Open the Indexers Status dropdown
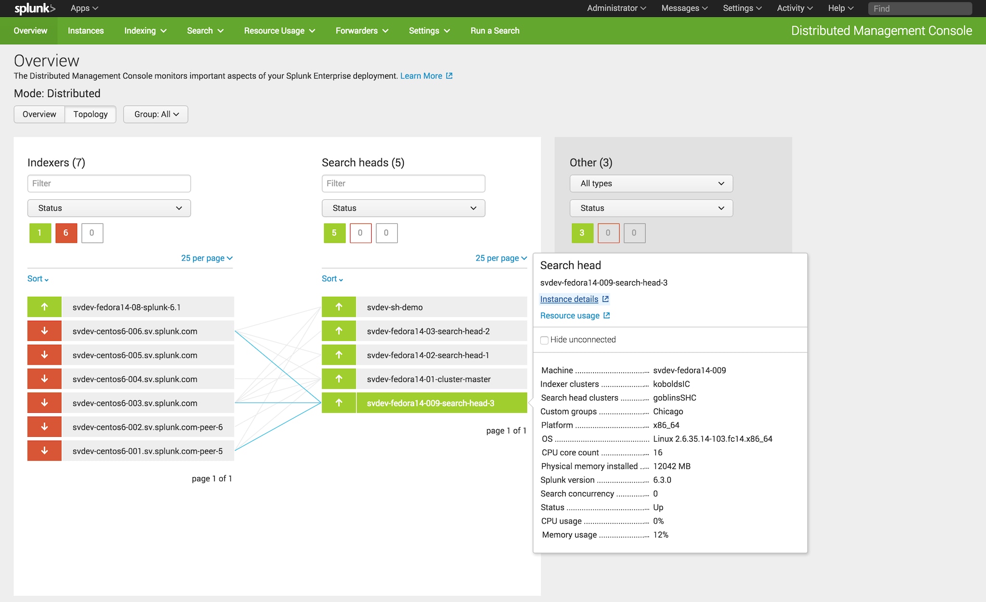Image resolution: width=986 pixels, height=602 pixels. (x=109, y=208)
